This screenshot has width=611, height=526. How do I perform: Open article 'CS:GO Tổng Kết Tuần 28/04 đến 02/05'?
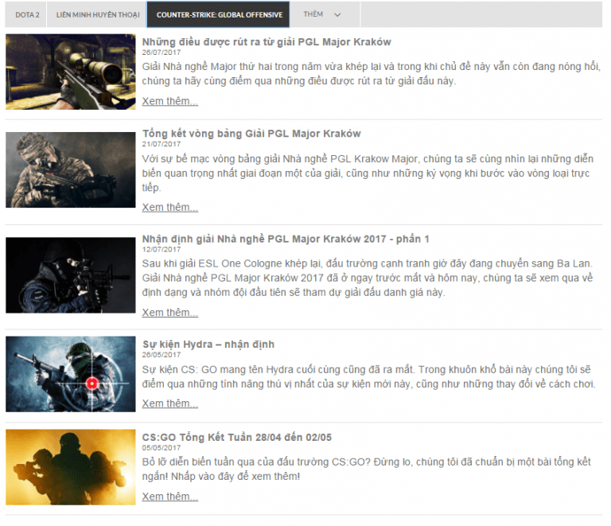pos(236,437)
